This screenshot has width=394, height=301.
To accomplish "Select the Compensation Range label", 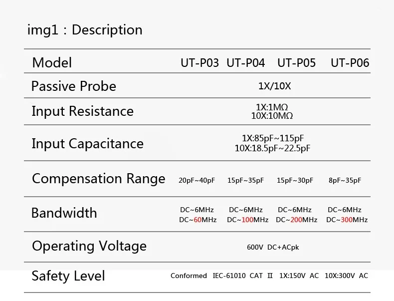I will (x=98, y=179).
